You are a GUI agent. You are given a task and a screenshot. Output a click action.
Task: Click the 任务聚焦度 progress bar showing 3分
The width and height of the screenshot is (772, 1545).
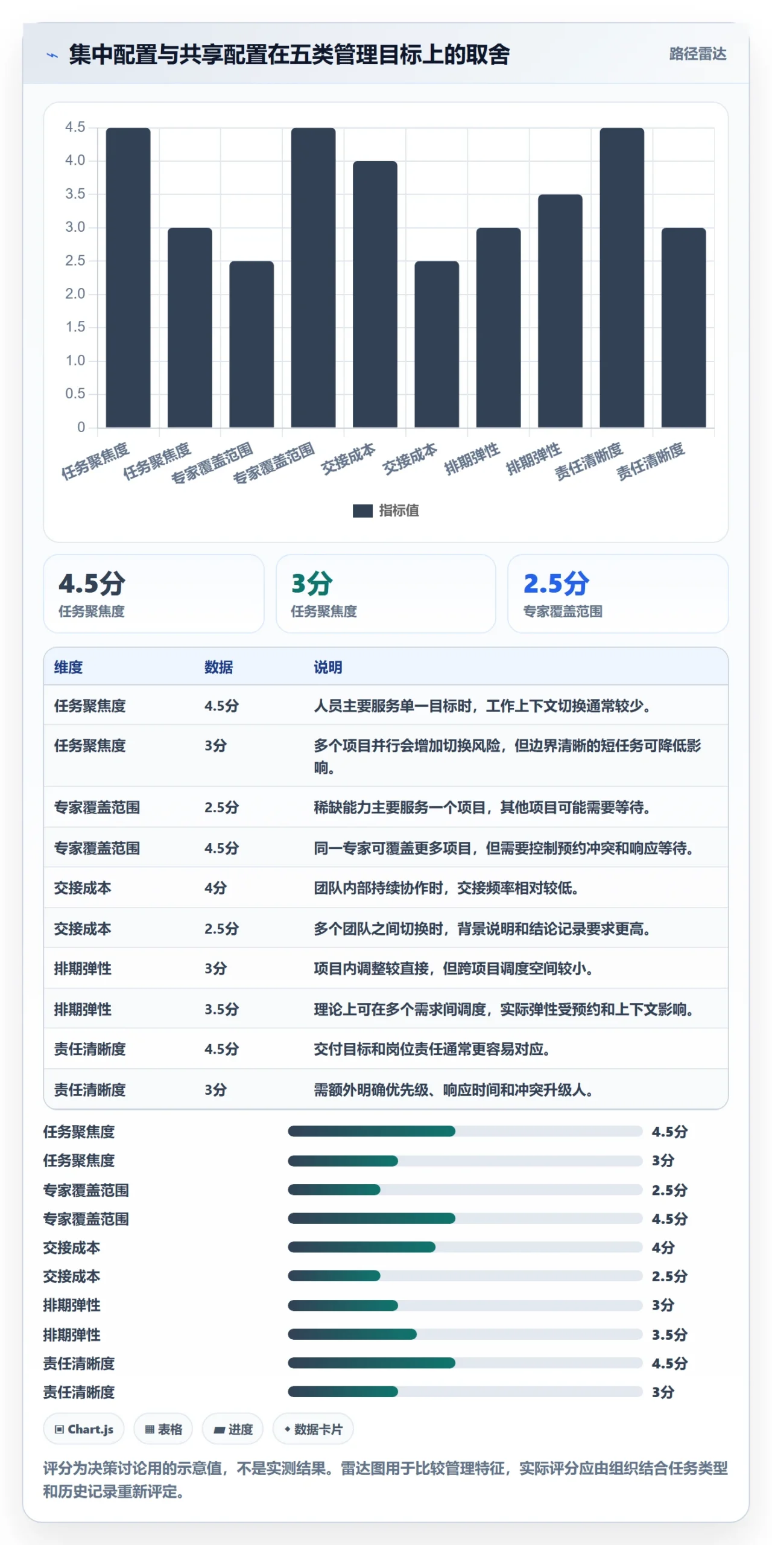click(x=465, y=1161)
